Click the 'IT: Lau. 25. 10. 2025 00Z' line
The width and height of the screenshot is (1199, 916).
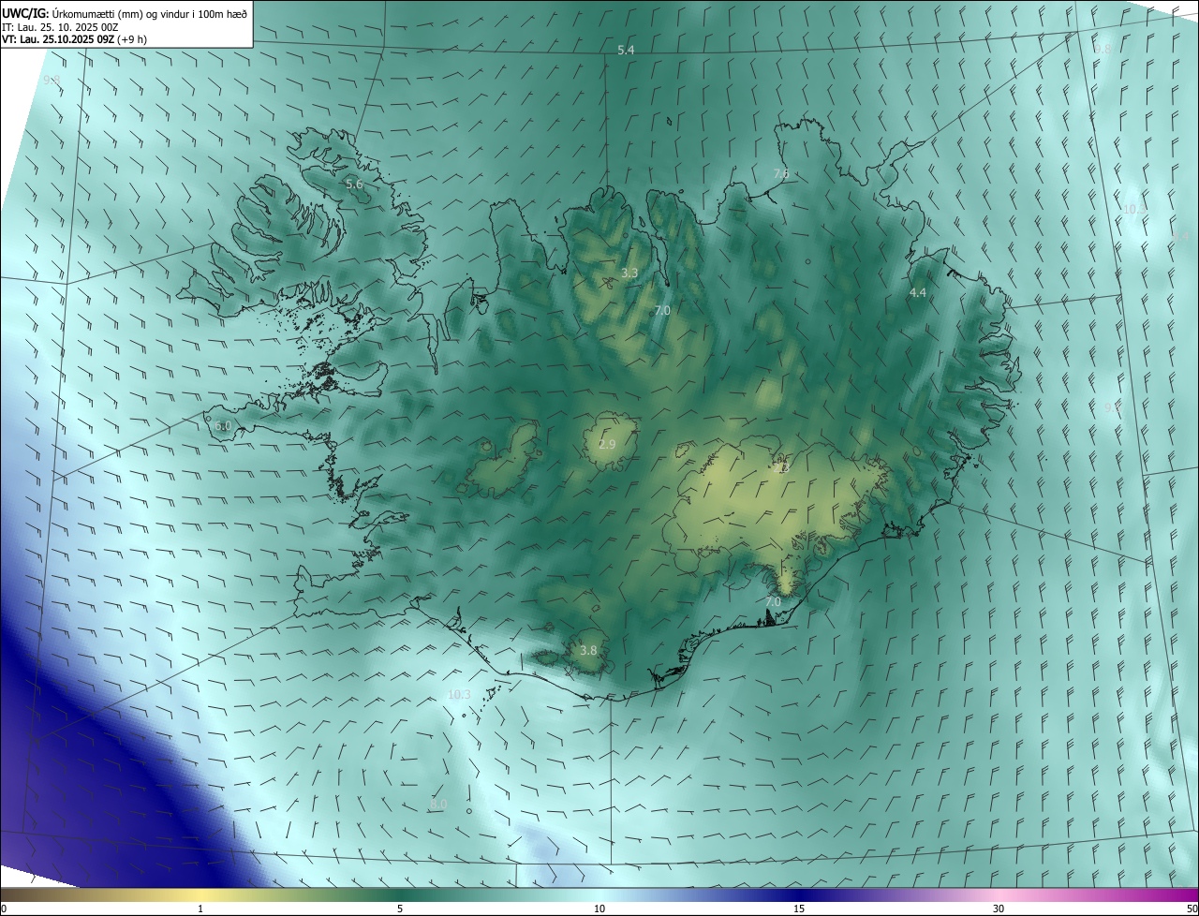pos(60,26)
